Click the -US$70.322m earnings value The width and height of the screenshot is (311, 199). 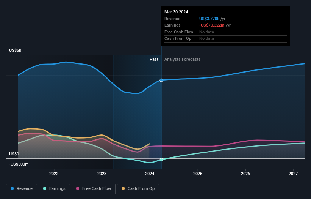pos(212,25)
